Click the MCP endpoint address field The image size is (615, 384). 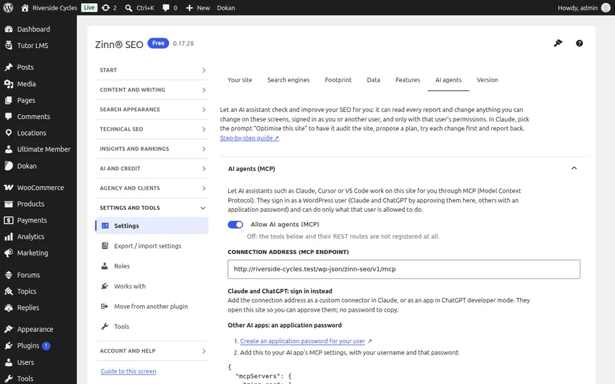404,269
